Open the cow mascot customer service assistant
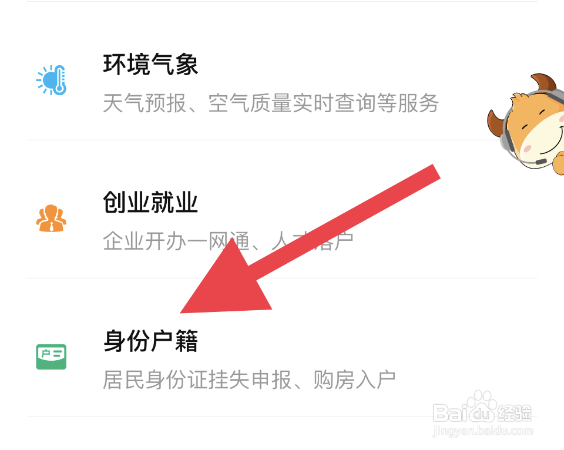The image size is (564, 450). click(x=526, y=124)
